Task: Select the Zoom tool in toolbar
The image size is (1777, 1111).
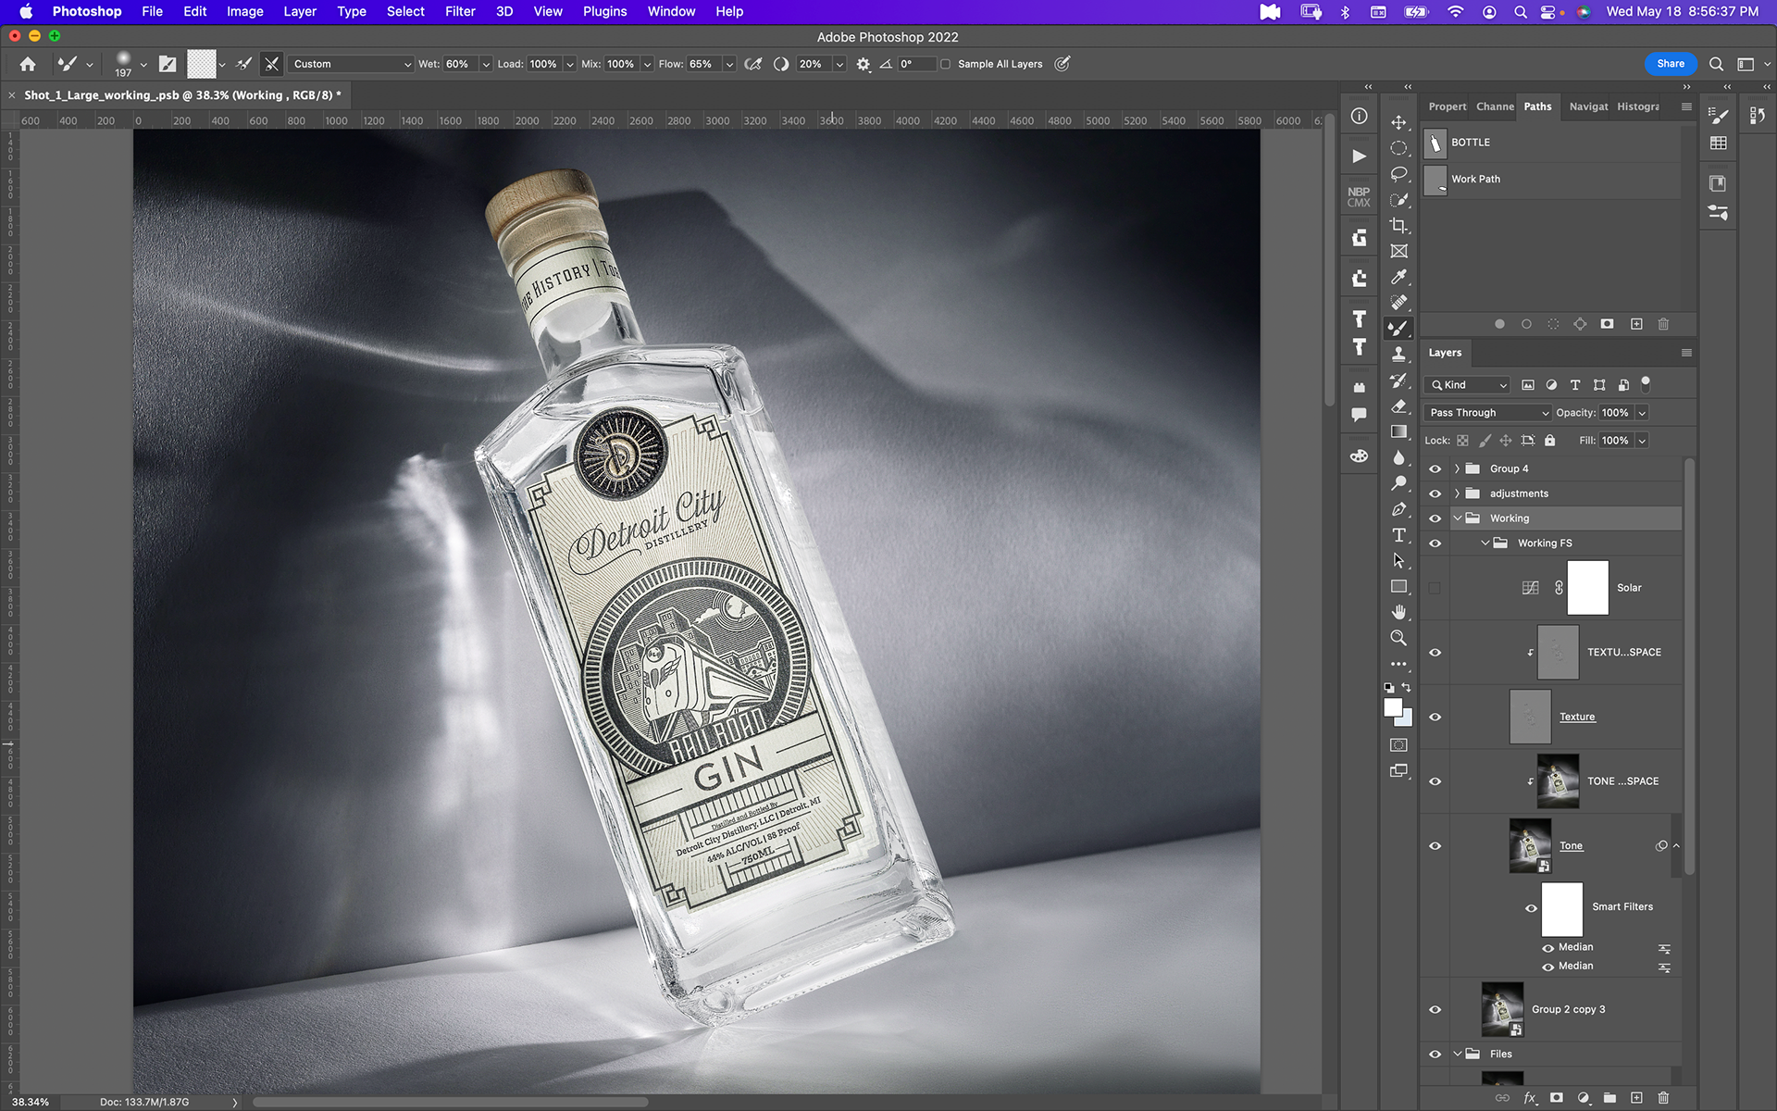Action: pos(1398,638)
